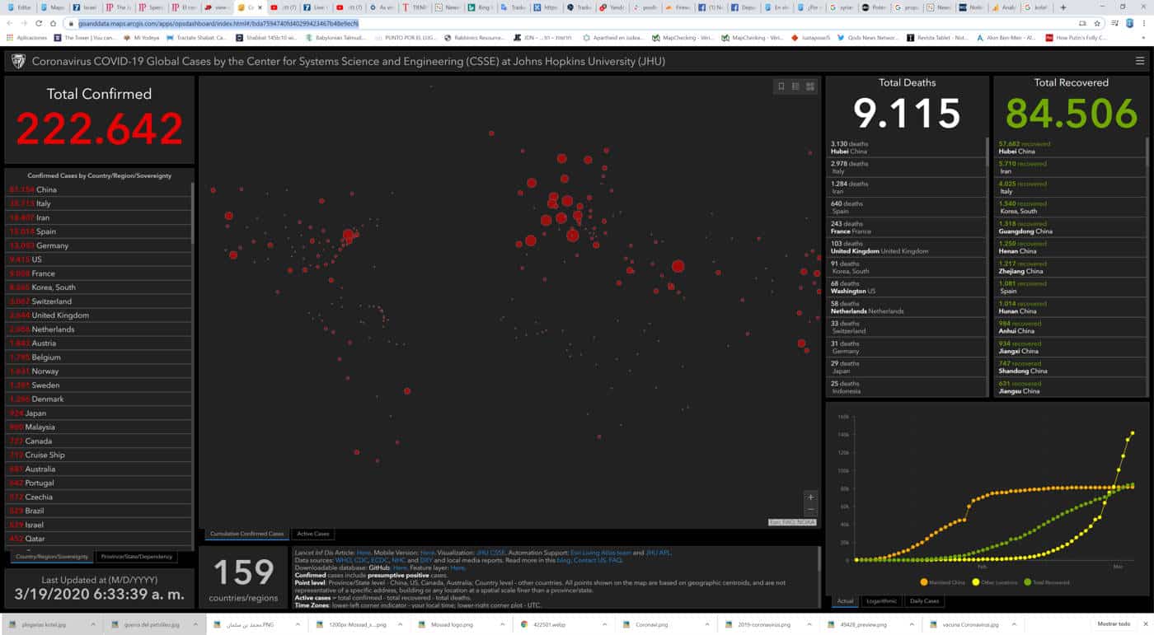The width and height of the screenshot is (1154, 635).
Task: Click the country list scrollbar
Action: [193, 212]
